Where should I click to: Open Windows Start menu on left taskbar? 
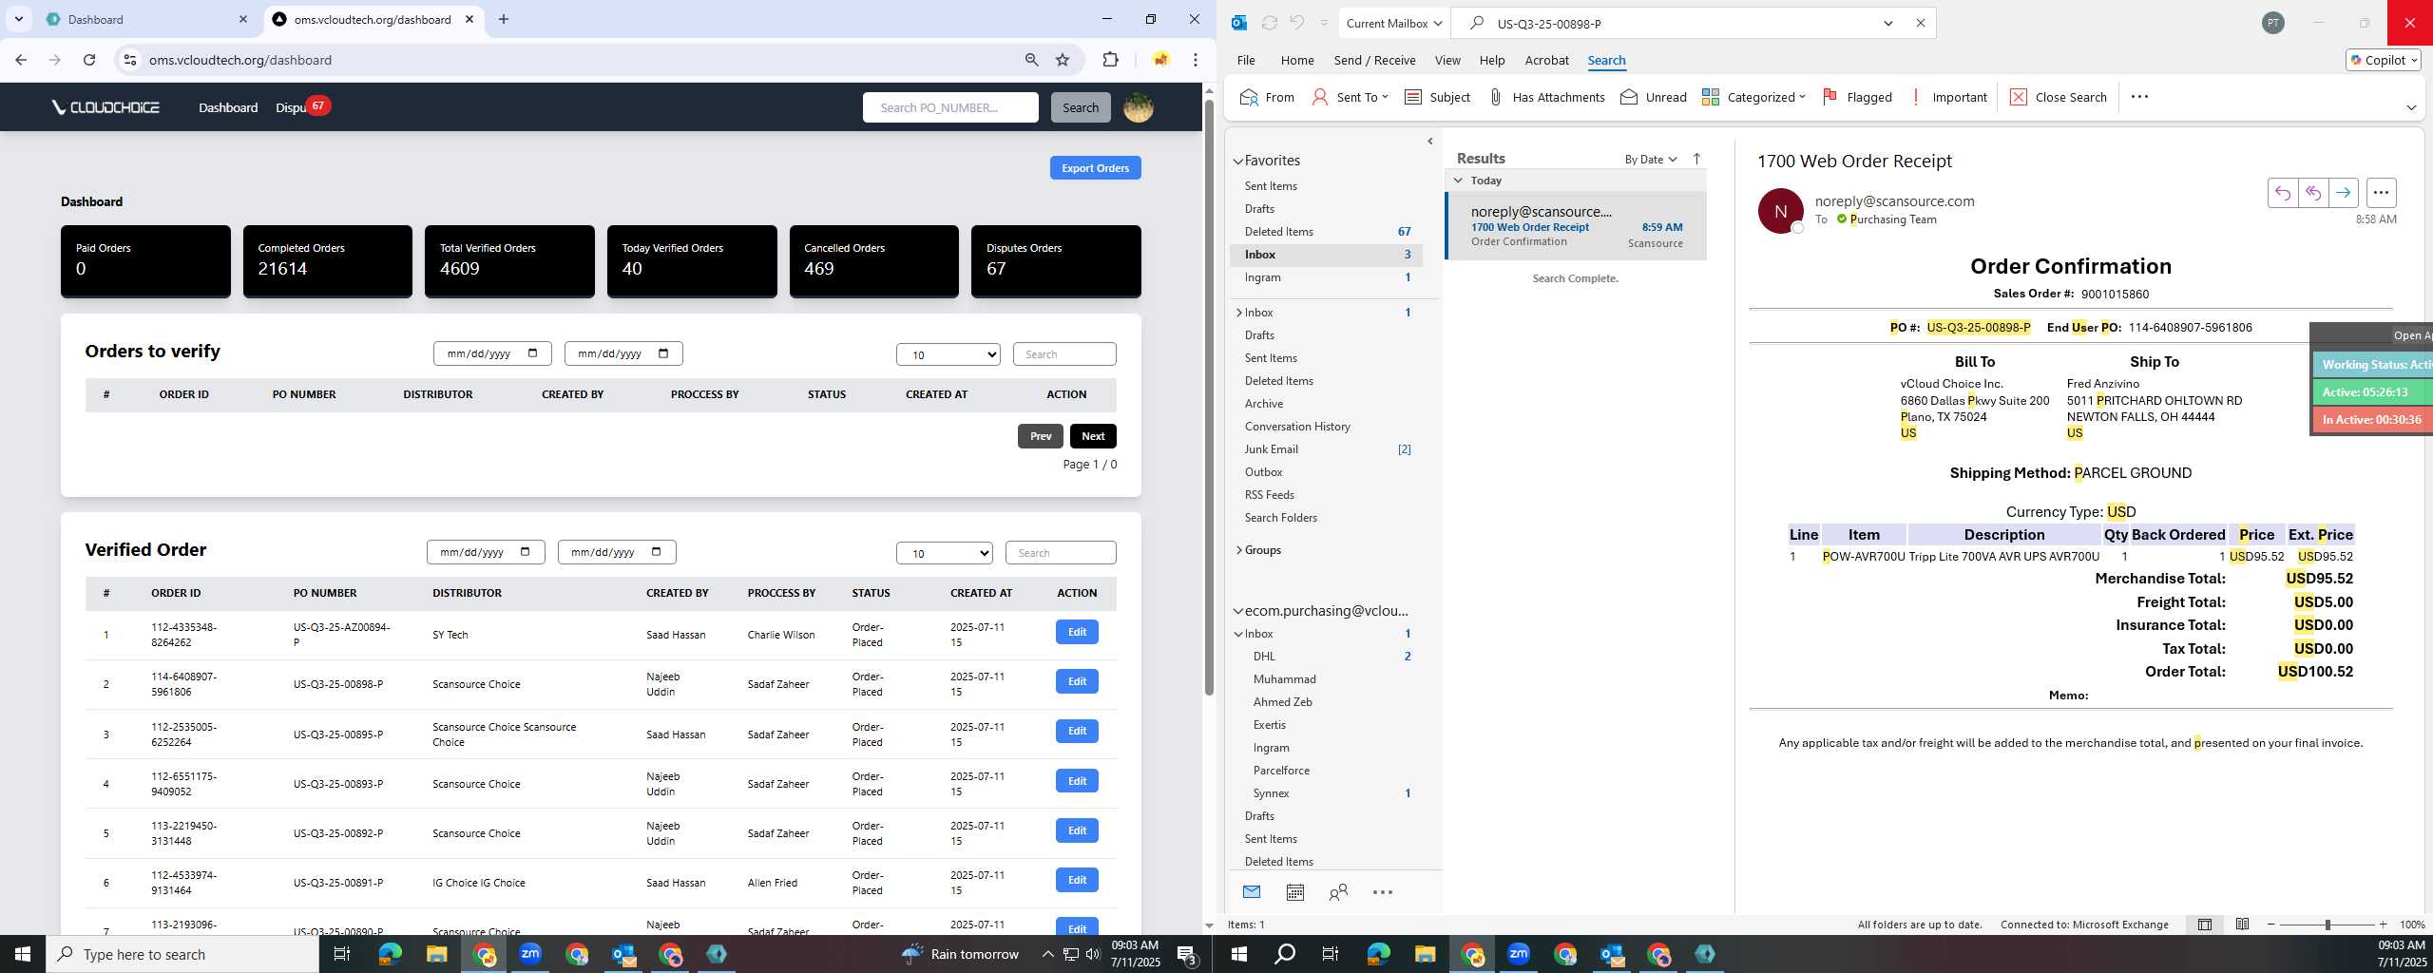[23, 954]
